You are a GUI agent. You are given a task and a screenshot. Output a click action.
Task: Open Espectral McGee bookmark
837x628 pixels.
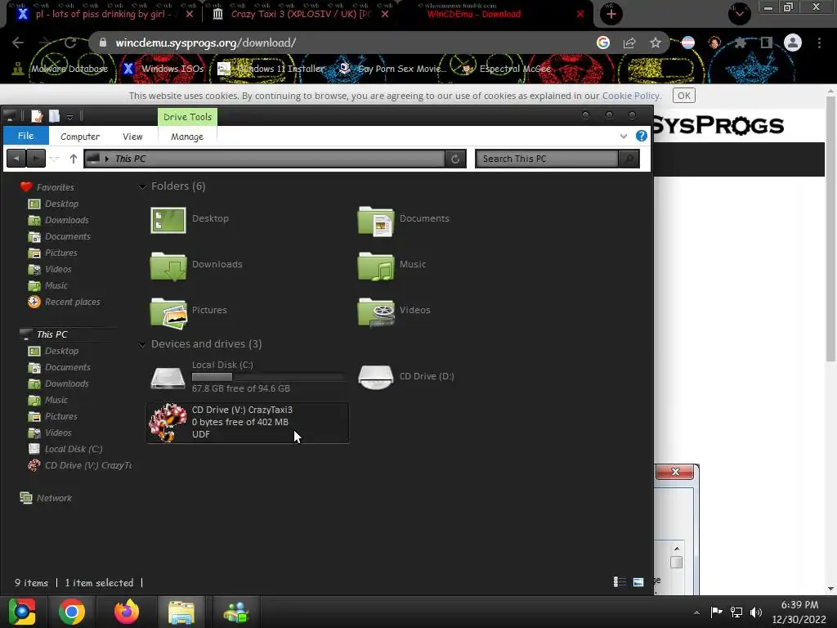(x=505, y=69)
